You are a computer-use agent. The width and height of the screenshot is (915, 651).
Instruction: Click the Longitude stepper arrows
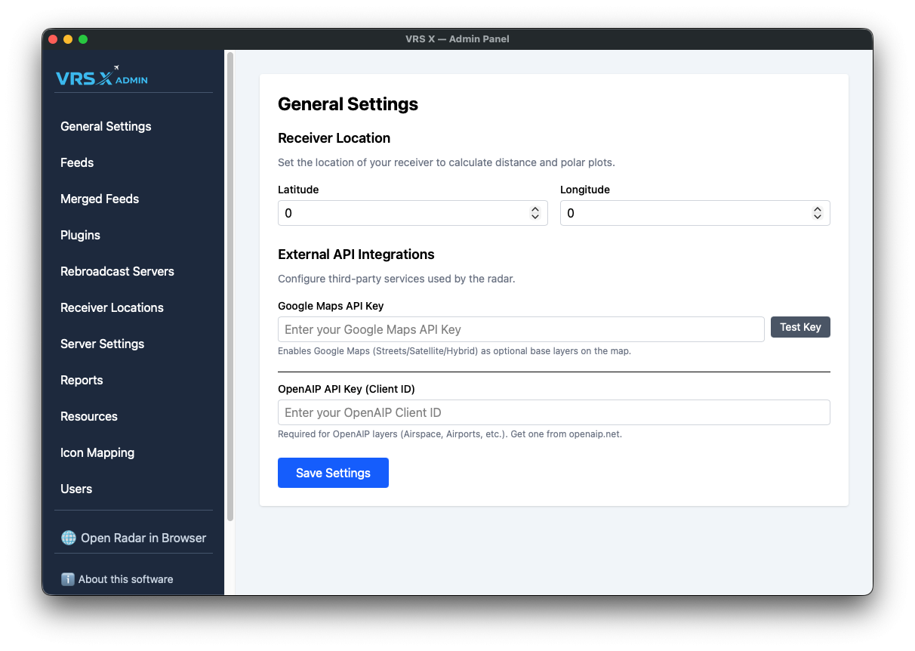(817, 213)
